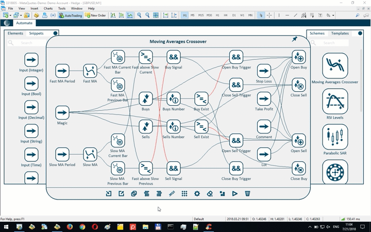Viewport: 371px width, 232px height.
Task: Toggle the round button on Schemes panel
Action: click(x=360, y=33)
